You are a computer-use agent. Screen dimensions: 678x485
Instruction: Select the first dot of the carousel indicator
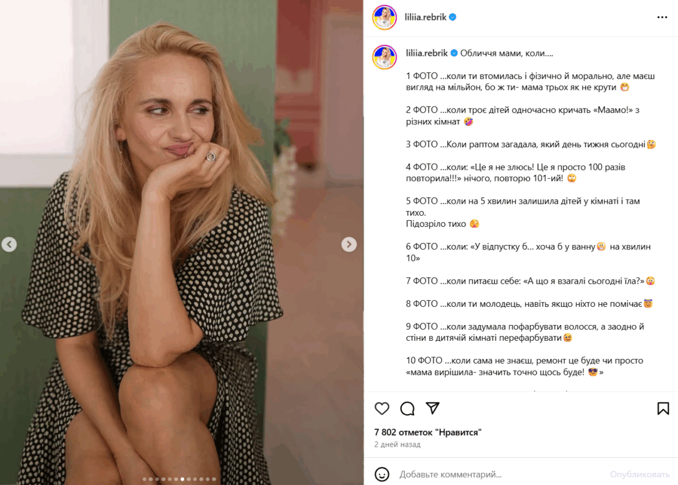[144, 479]
